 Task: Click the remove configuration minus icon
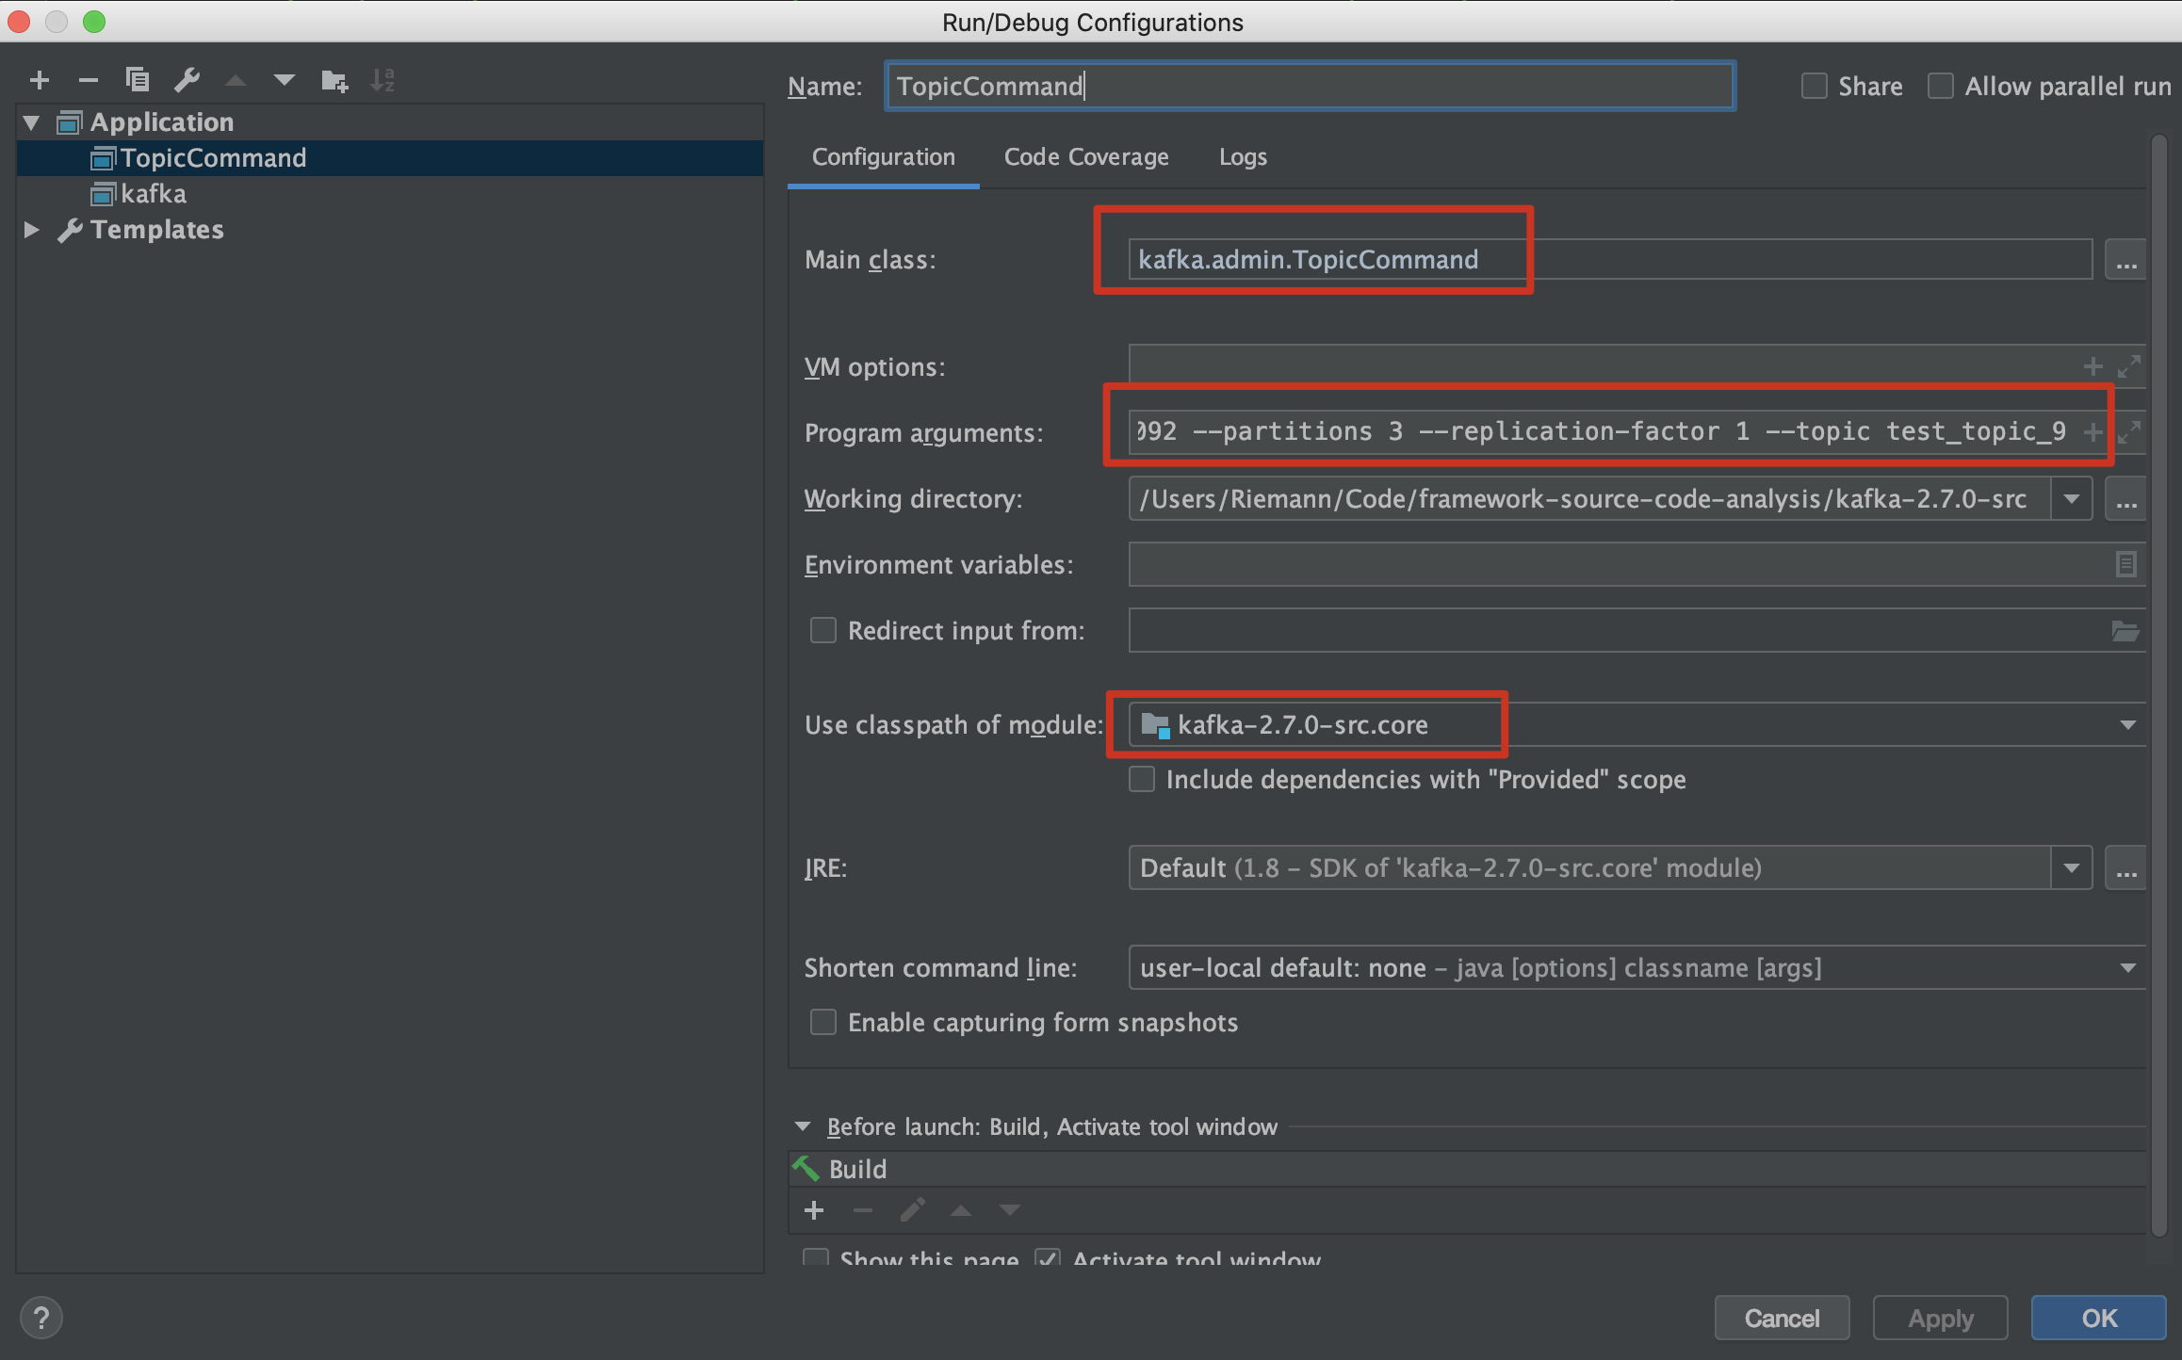tap(89, 81)
